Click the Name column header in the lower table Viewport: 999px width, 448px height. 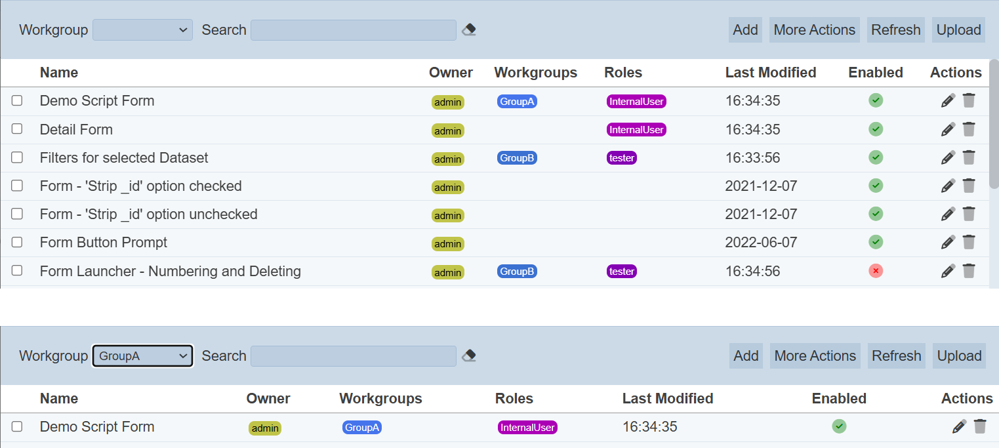59,399
